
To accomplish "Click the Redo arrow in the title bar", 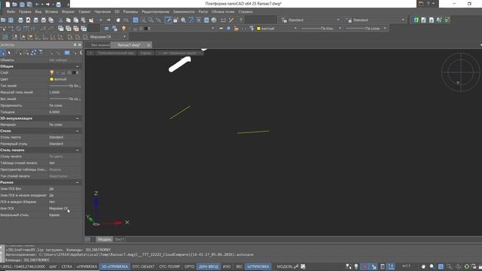I will point(47,5).
